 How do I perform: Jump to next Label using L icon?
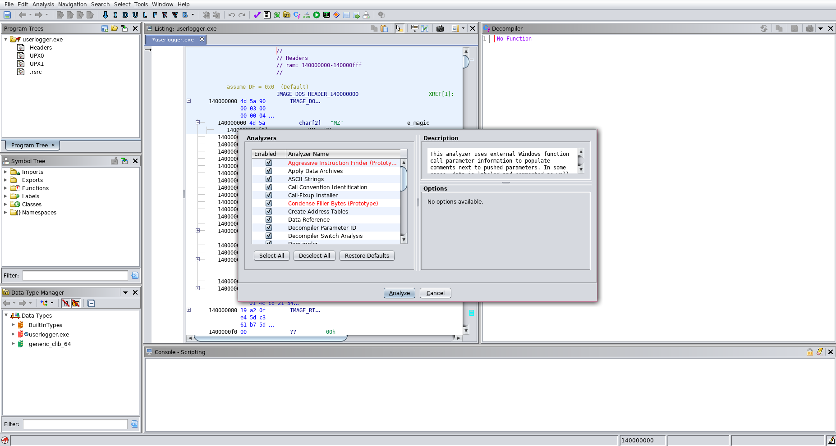(x=145, y=15)
